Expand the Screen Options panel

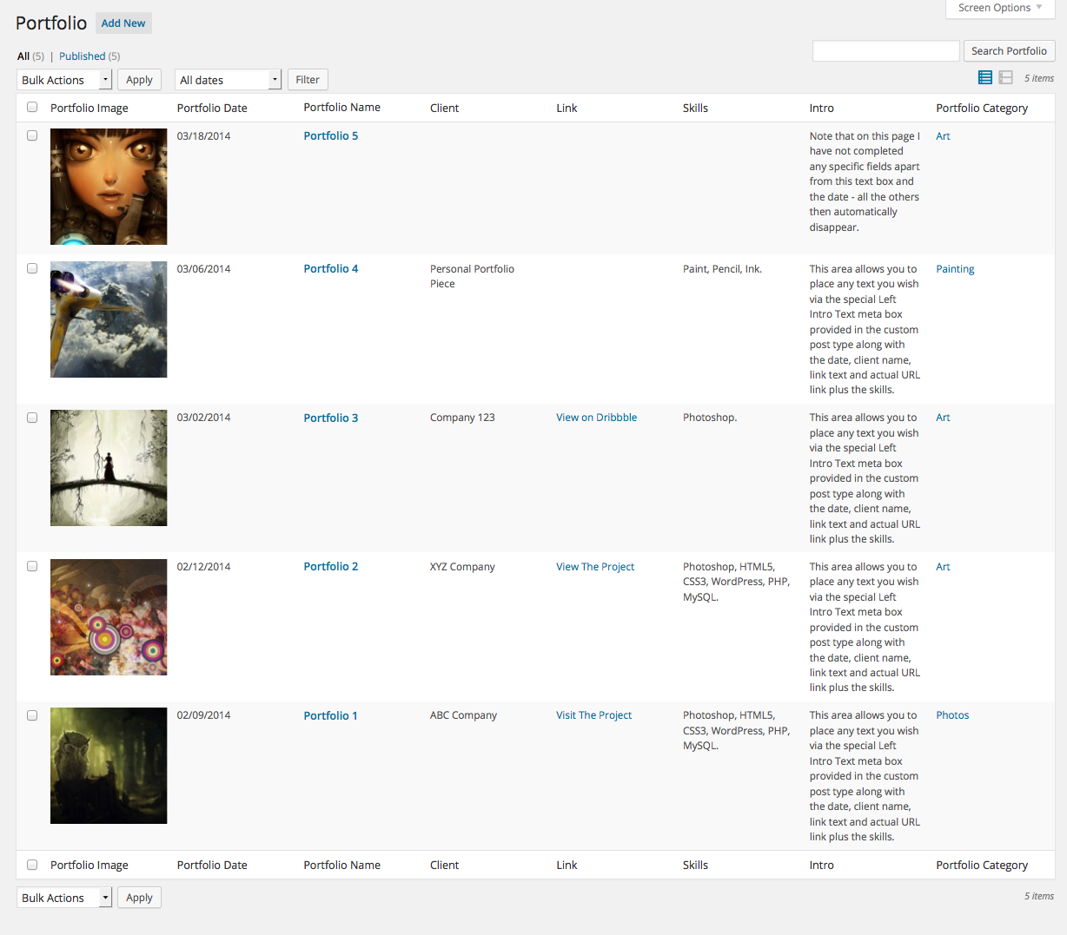coord(1000,8)
